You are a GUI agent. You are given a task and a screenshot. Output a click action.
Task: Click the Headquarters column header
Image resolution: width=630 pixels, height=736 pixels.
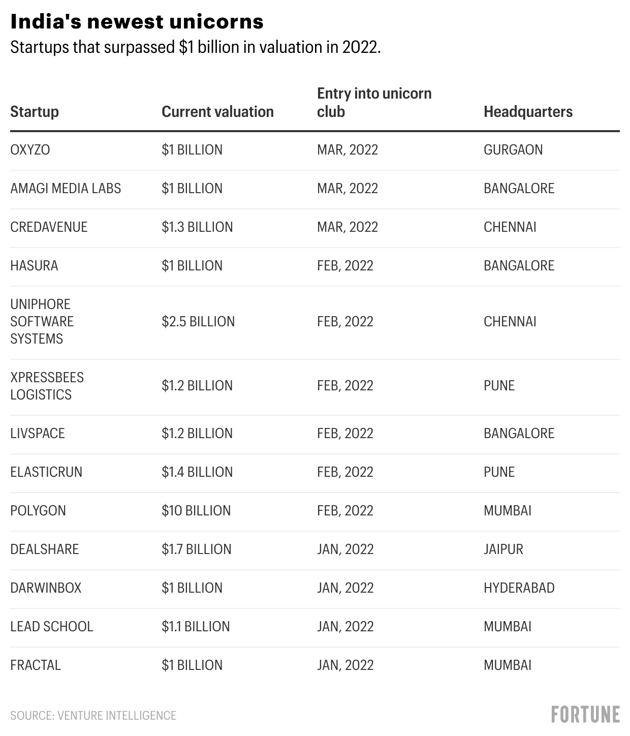coord(528,112)
